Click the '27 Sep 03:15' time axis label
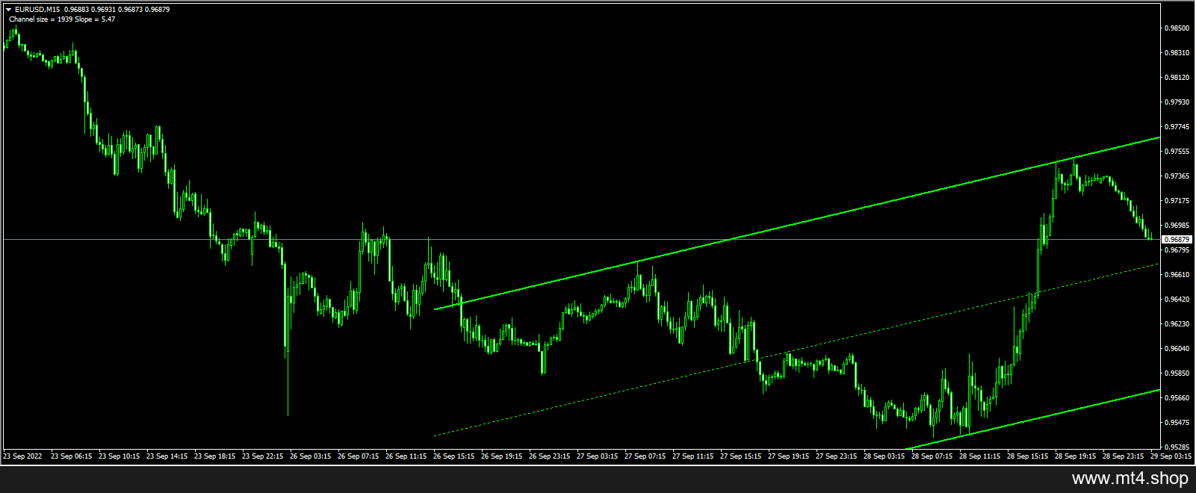Image resolution: width=1196 pixels, height=493 pixels. (597, 456)
